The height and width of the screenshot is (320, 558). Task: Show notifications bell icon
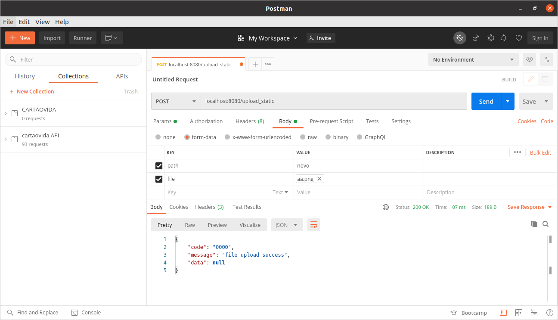coord(504,38)
